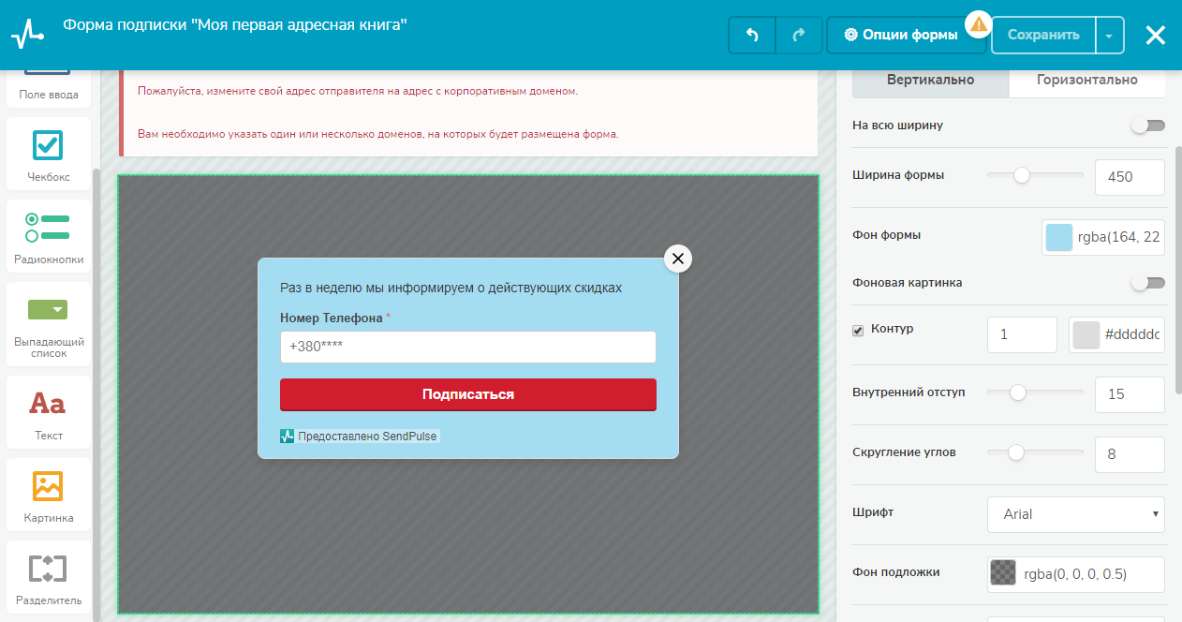Edit the form background rgba value
The image size is (1182, 622).
pos(1120,237)
